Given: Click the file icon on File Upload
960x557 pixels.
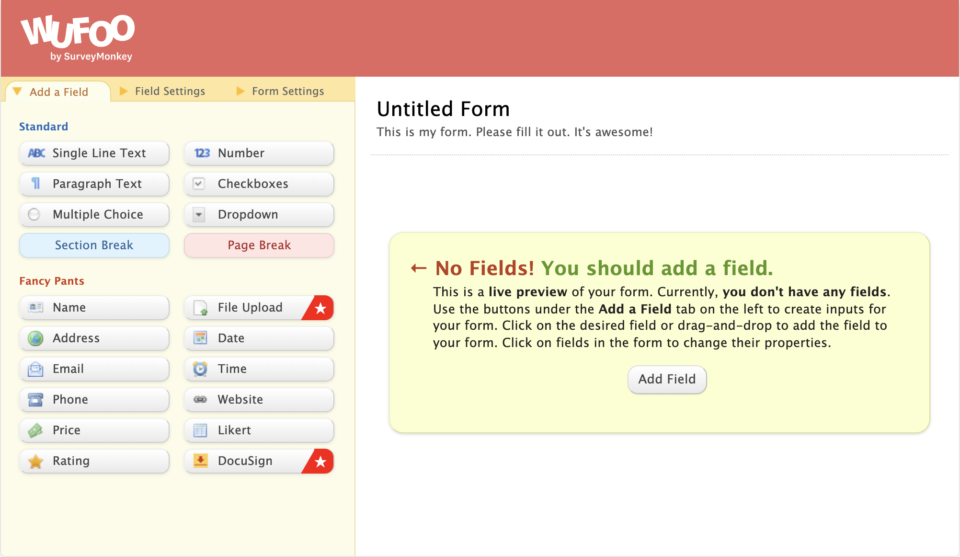Looking at the screenshot, I should click(x=200, y=308).
